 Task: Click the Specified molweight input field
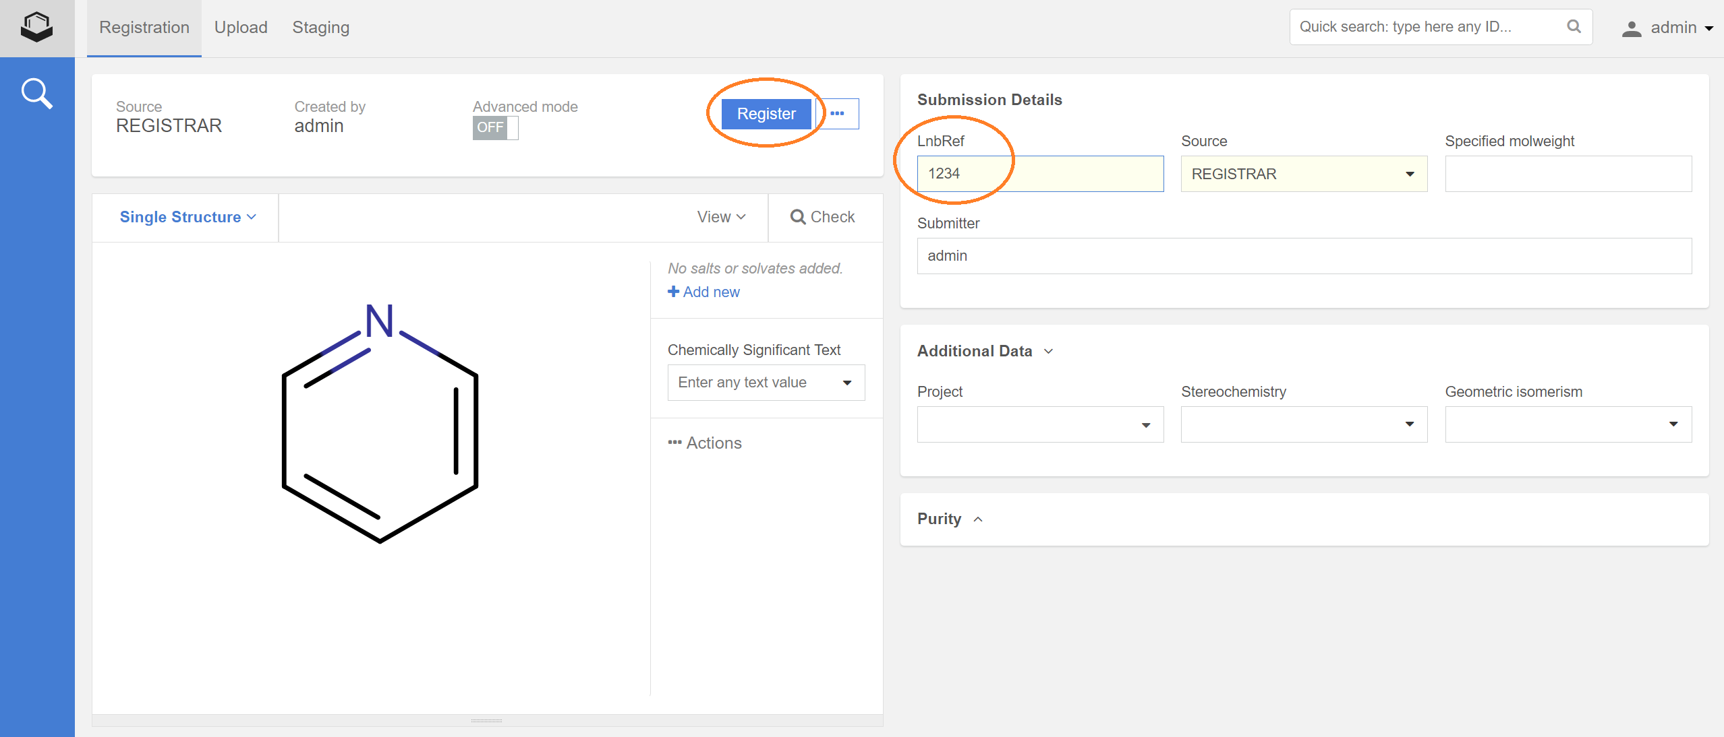1568,174
